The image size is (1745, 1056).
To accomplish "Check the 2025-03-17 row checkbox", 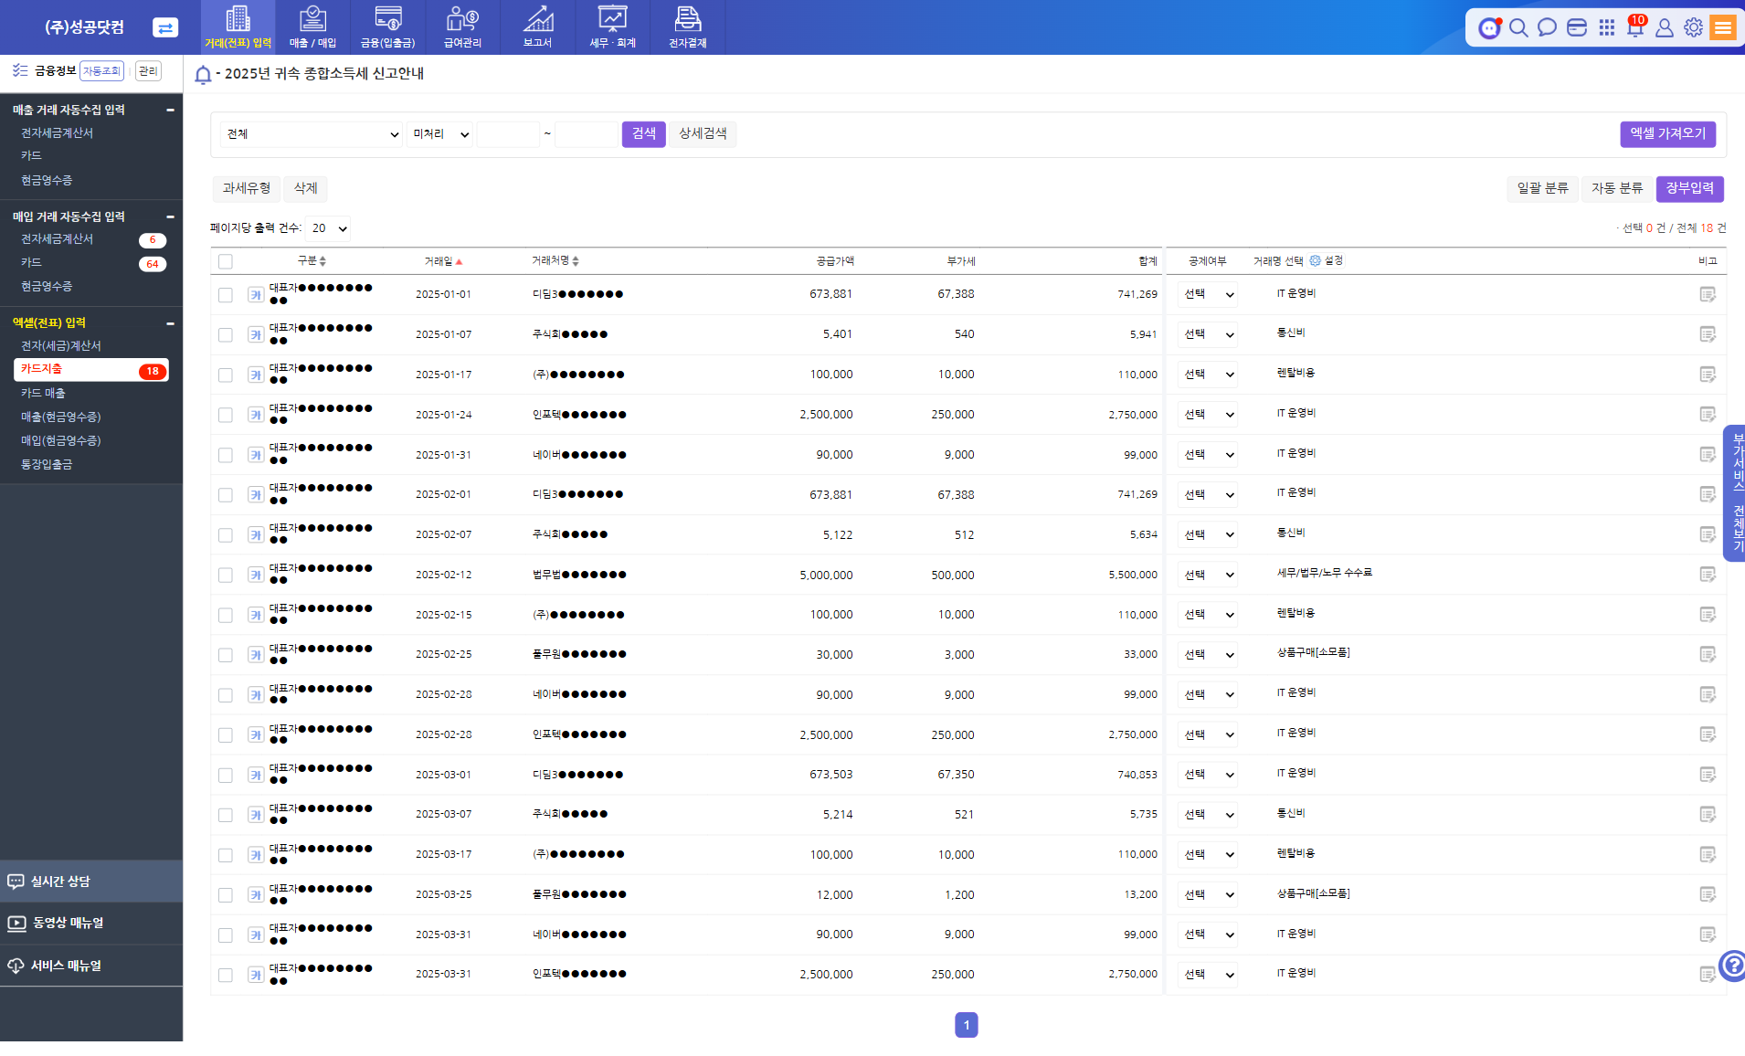I will (x=226, y=855).
